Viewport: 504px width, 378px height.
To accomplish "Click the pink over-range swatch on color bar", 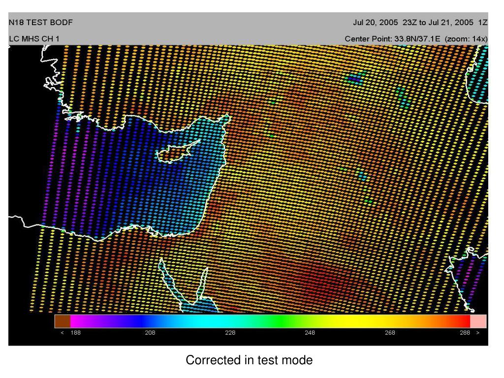I will click(x=478, y=321).
